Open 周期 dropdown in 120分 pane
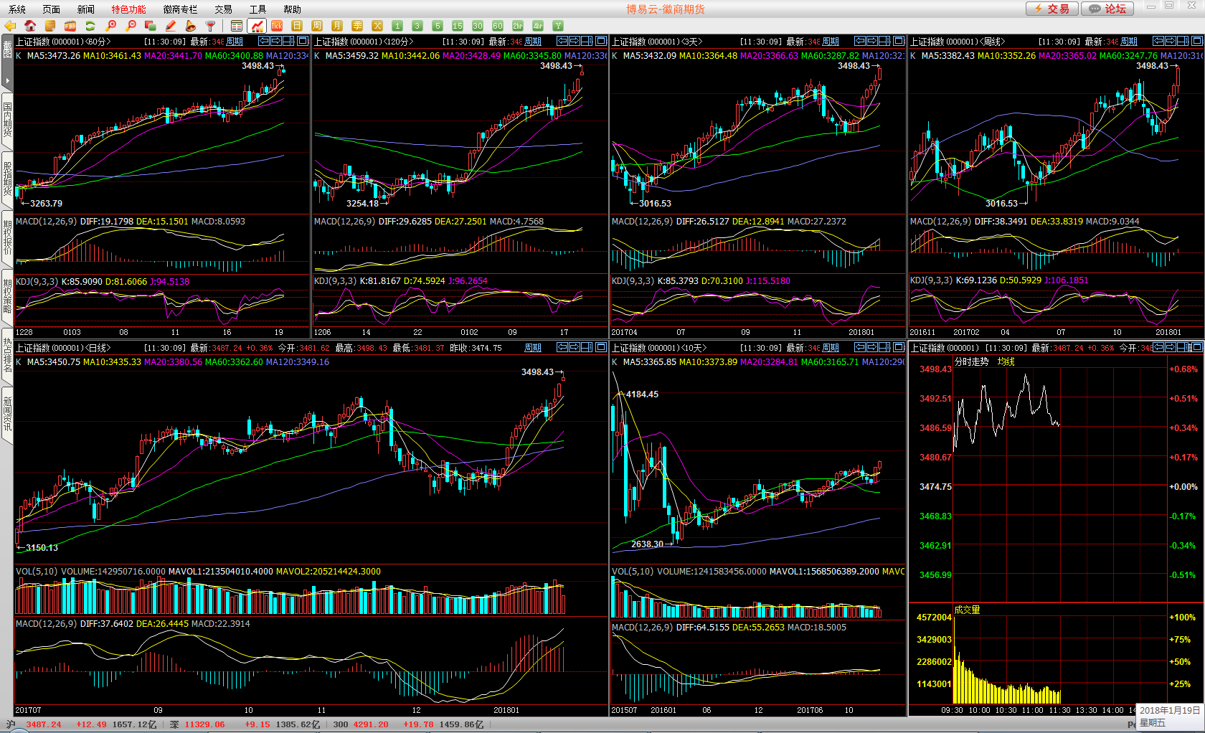This screenshot has height=733, width=1205. 534,42
